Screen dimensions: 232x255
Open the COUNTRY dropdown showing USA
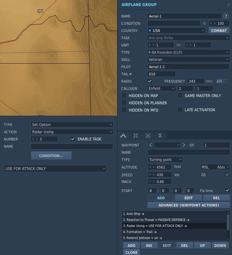176,30
